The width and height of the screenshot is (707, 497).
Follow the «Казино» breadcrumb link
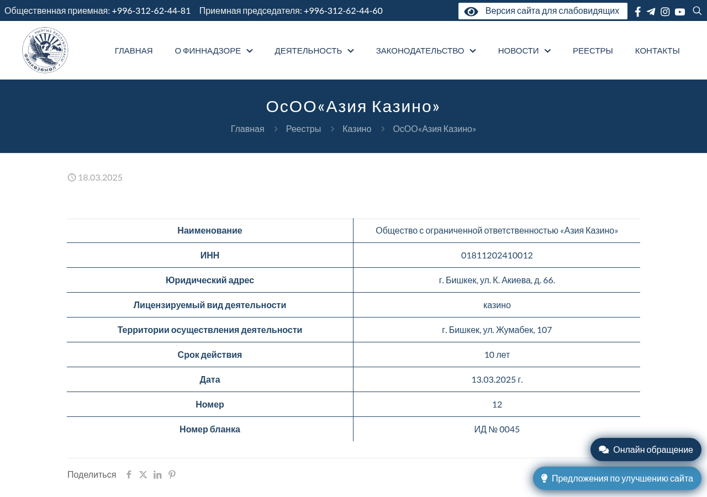click(x=357, y=129)
